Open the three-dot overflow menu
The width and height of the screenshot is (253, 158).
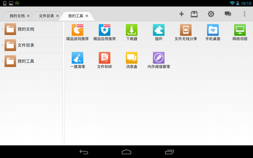tap(245, 14)
